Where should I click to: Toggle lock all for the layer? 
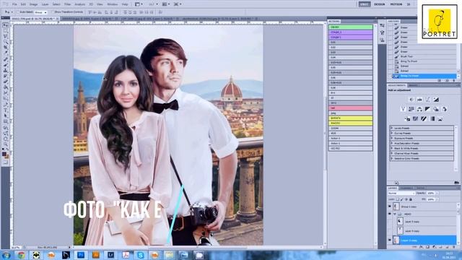tap(411, 199)
